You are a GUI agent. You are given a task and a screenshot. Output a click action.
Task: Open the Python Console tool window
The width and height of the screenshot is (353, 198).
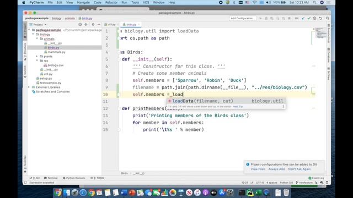point(74,178)
